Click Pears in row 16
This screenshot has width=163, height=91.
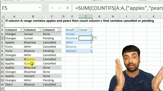(9, 84)
